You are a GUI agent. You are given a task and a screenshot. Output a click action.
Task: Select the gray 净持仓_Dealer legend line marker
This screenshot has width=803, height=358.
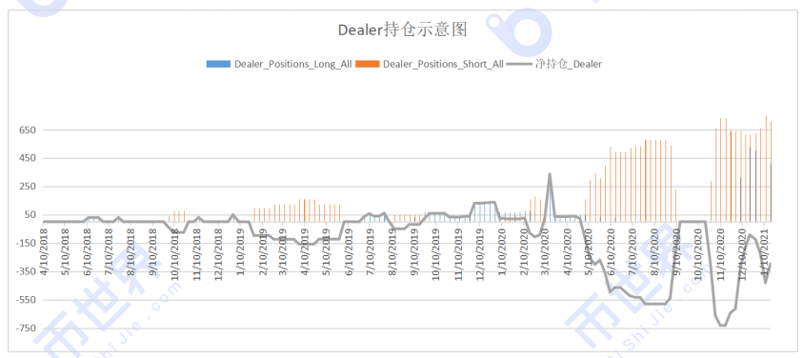point(519,64)
